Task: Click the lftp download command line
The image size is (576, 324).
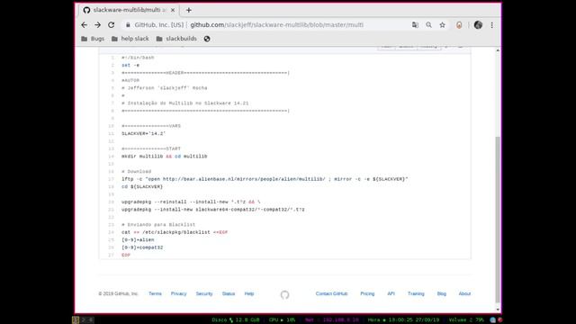Action: [x=265, y=179]
